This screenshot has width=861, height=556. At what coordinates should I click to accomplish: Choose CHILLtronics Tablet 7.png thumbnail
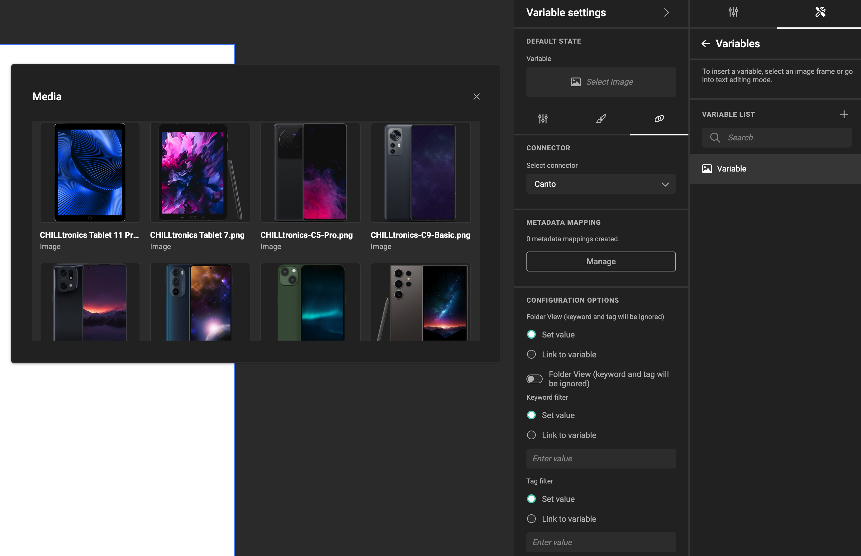(200, 172)
